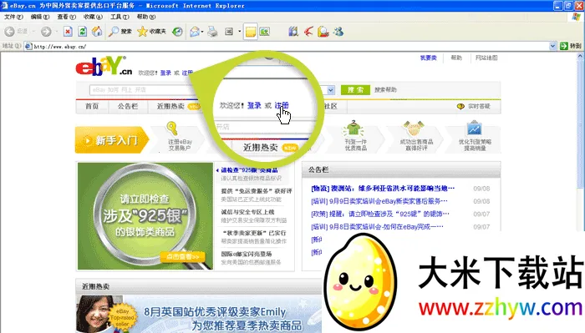Viewport: 585px width, 333px height.
Task: Open the 编辑 menu
Action: tap(40, 17)
